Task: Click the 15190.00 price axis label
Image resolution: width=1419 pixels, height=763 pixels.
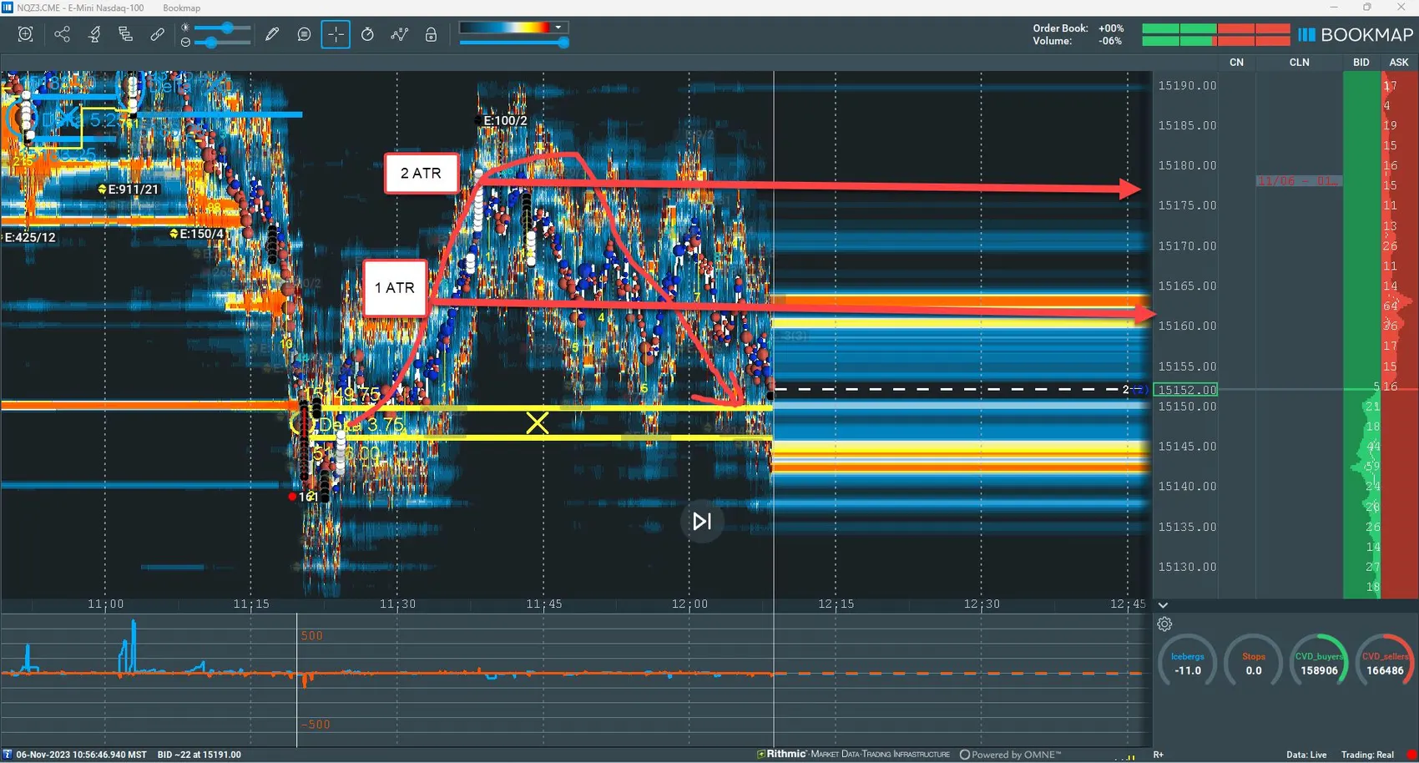Action: [1187, 85]
